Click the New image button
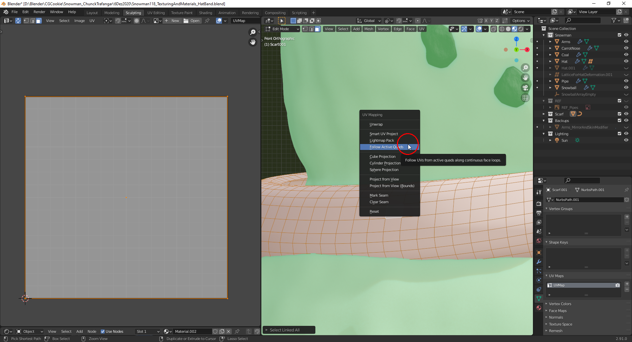The height and width of the screenshot is (342, 632). (x=172, y=21)
